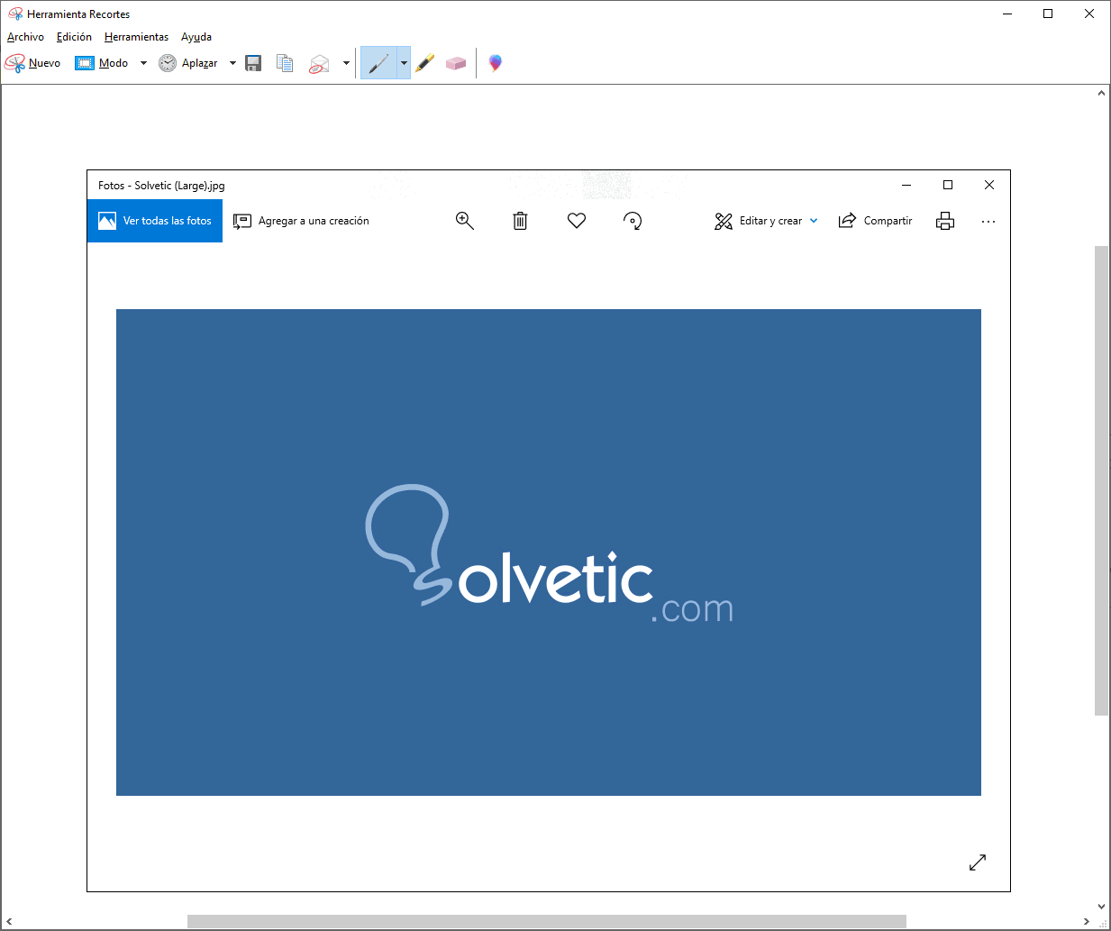Screen dimensions: 1111x931
Task: Open Editar y crear in Fotos
Action: (x=766, y=221)
